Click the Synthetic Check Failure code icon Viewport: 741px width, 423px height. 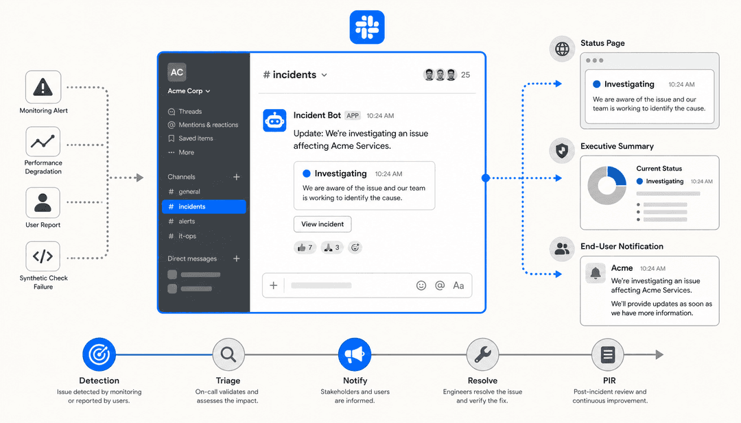click(43, 256)
